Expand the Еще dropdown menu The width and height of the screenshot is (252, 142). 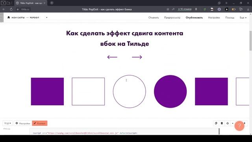tap(243, 17)
